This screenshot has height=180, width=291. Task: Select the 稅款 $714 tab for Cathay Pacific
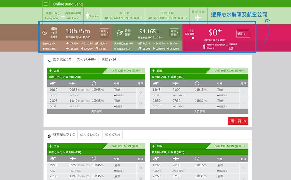tap(109, 59)
